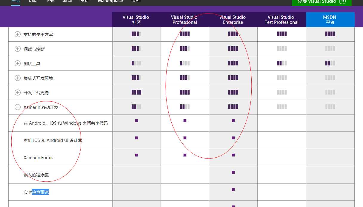Click UI 设计器 row square under 社区

pos(136,138)
